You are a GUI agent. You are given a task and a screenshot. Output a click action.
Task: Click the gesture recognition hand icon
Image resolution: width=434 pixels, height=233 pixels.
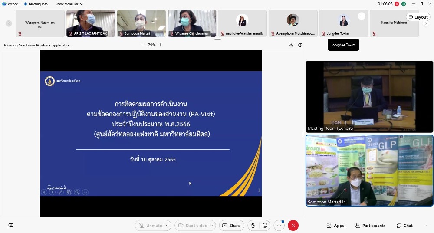click(x=253, y=226)
